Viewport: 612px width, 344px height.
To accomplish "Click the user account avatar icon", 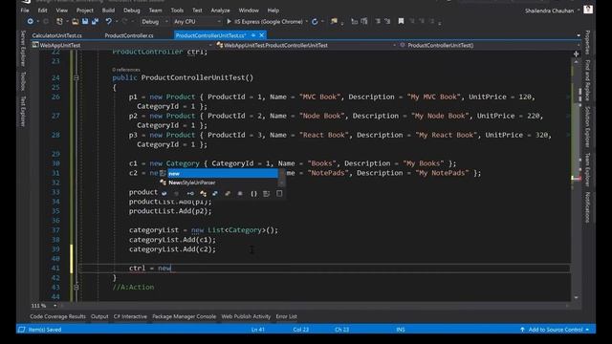I will (588, 10).
